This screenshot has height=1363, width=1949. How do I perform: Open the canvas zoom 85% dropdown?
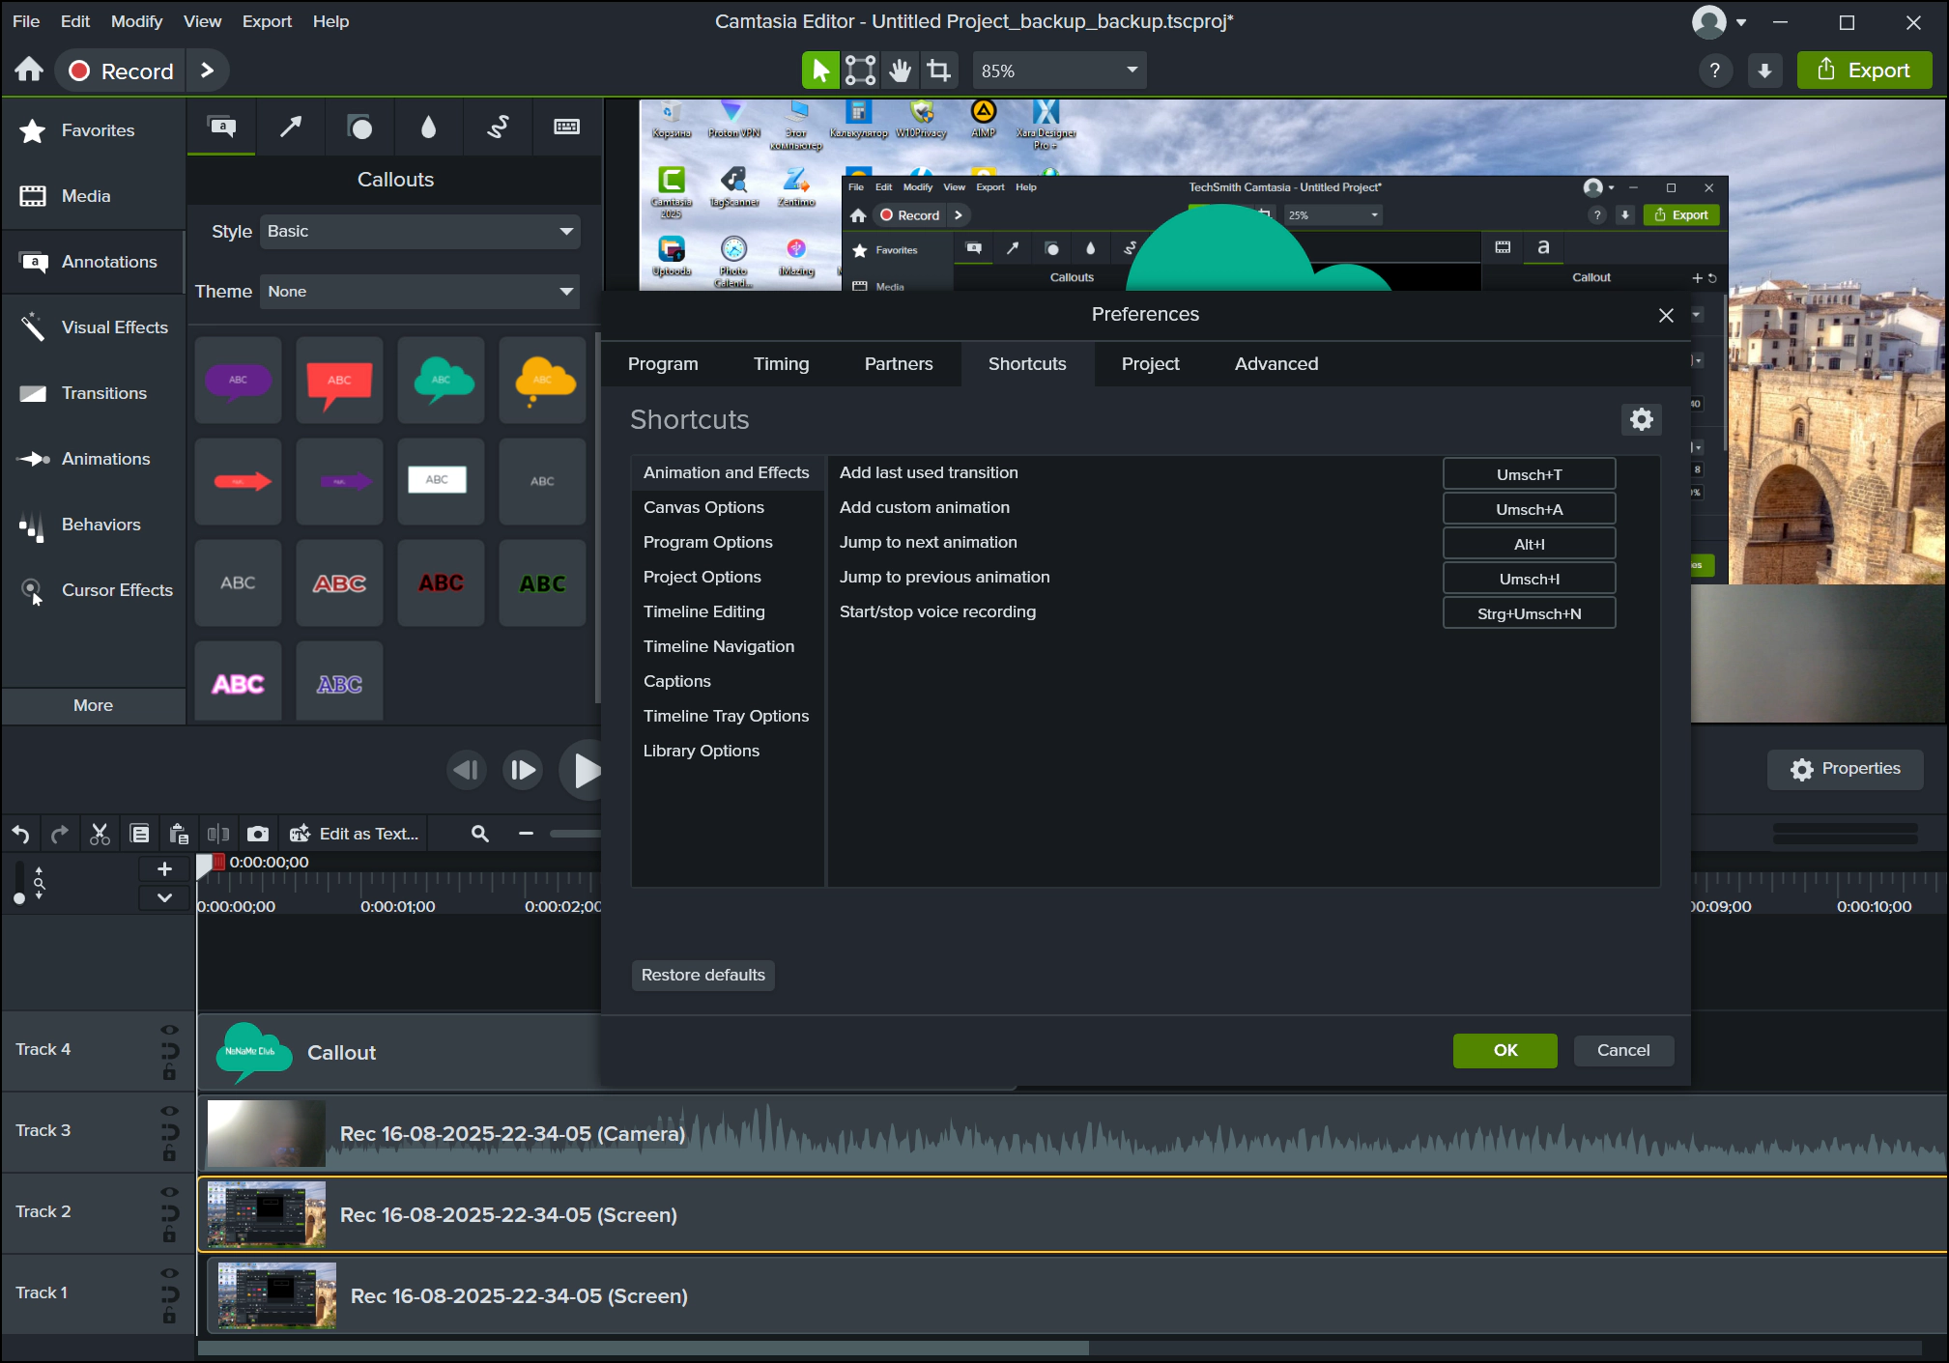1059,71
